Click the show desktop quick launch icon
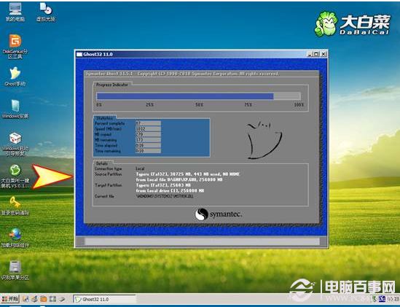Image resolution: width=400 pixels, height=307 pixels. coord(52,299)
